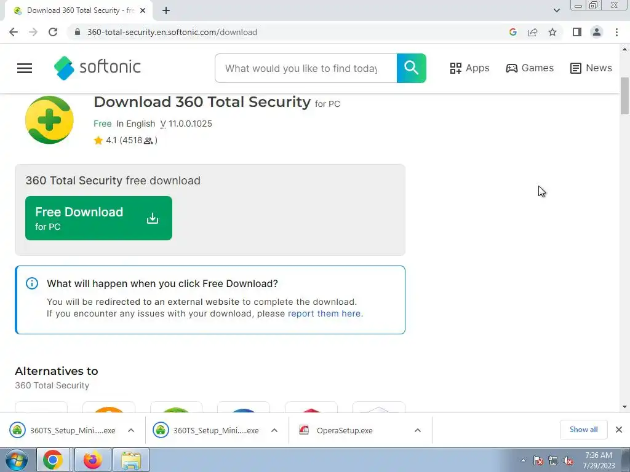Click the 360 Total Security app logo

49,120
